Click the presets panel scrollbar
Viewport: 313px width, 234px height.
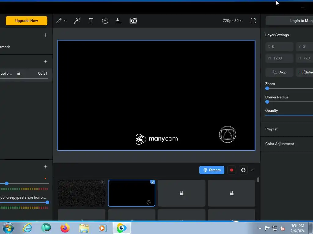coord(258,180)
